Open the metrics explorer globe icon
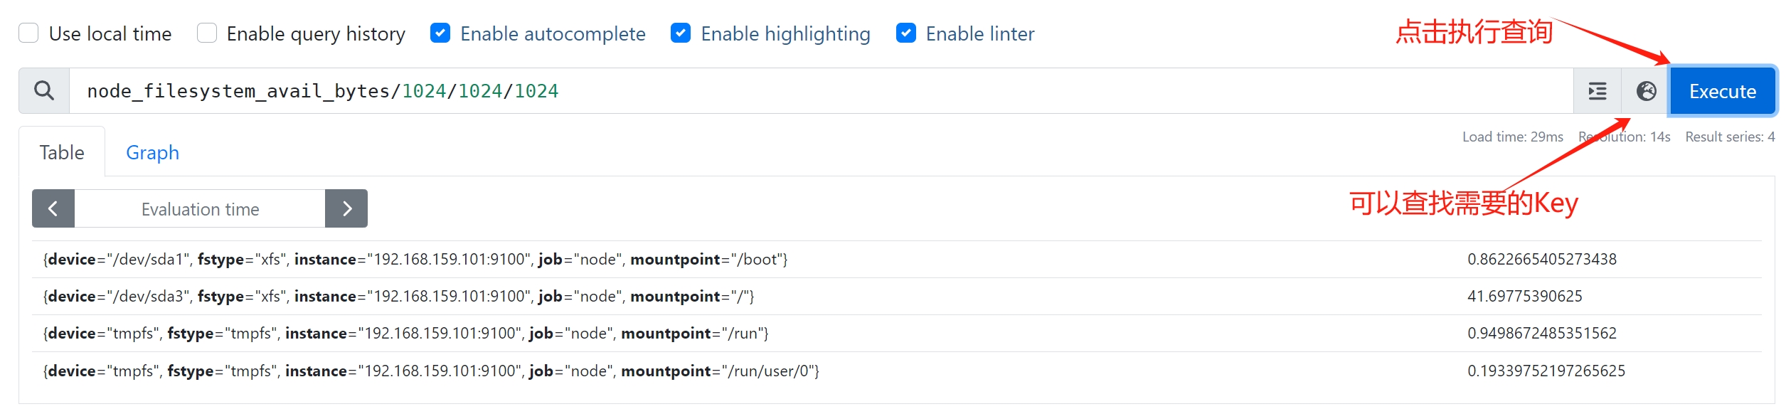 tap(1646, 91)
